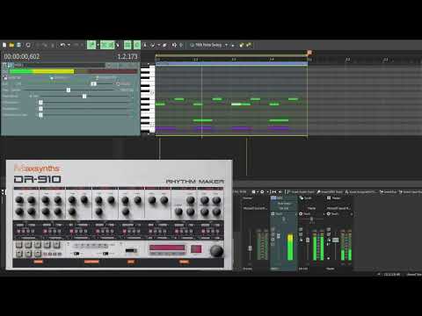Click the loop region bar above piano roll
The image size is (422, 316).
[231, 55]
